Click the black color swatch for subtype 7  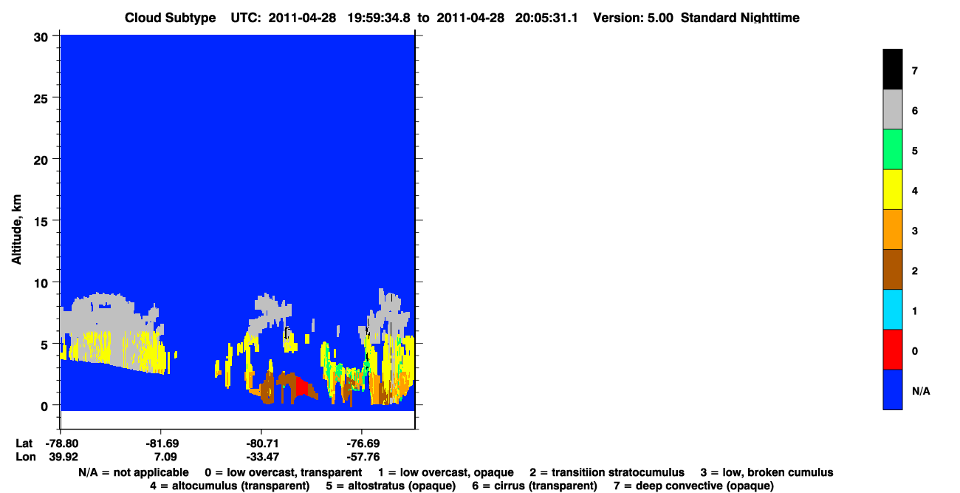click(x=892, y=69)
